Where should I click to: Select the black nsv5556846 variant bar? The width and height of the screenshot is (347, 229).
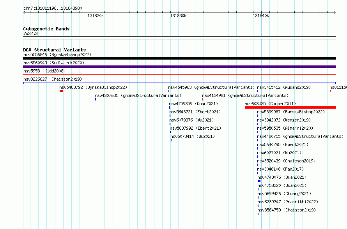[x=179, y=58]
